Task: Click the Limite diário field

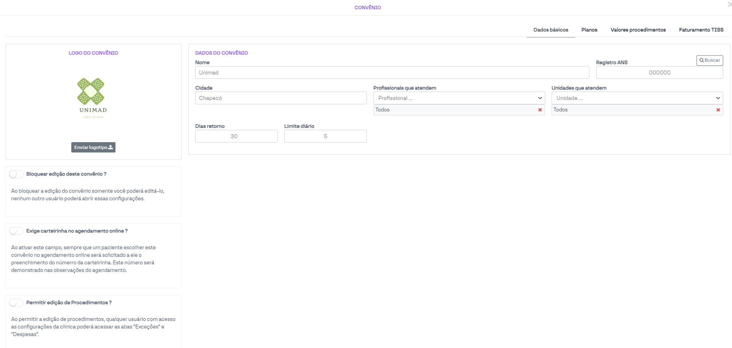Action: pyautogui.click(x=325, y=136)
